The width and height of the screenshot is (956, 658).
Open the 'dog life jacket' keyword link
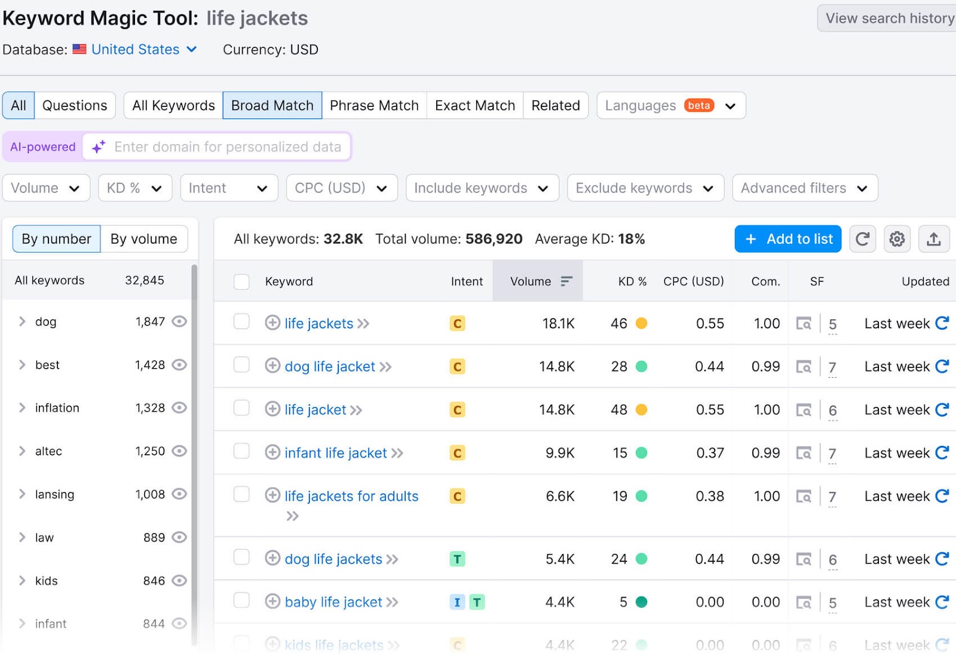pos(330,366)
